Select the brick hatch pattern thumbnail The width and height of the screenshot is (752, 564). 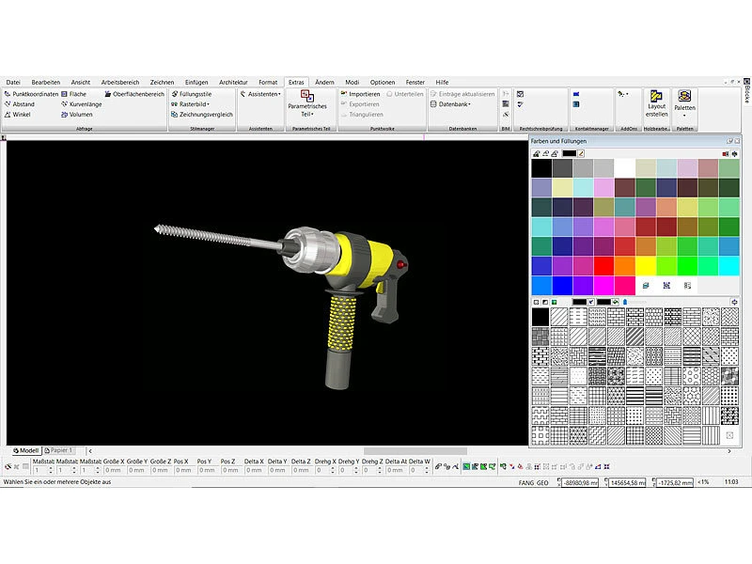(x=617, y=318)
